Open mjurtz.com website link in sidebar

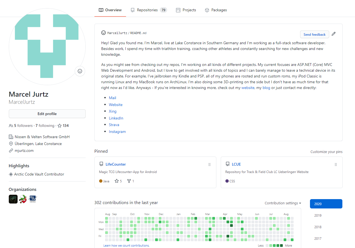(x=24, y=151)
